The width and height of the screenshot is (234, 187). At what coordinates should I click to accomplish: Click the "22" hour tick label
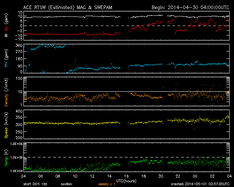point(178,176)
